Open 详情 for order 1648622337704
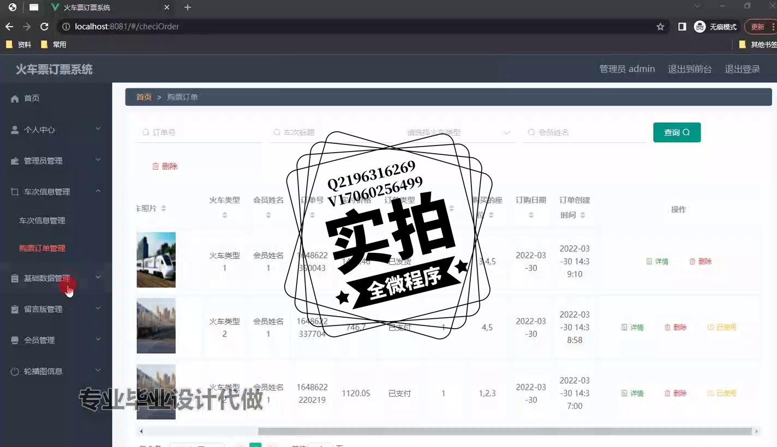The image size is (777, 447). click(632, 328)
